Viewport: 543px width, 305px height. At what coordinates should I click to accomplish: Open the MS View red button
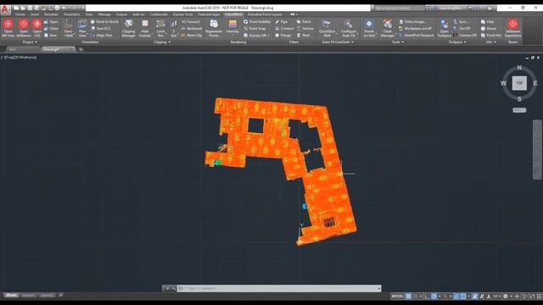point(8,28)
